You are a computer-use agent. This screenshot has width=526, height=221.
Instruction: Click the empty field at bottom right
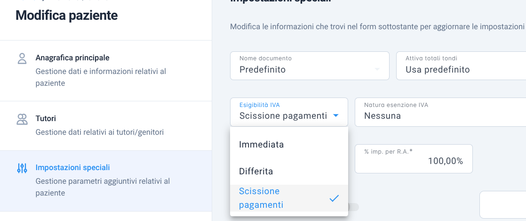click(502, 205)
